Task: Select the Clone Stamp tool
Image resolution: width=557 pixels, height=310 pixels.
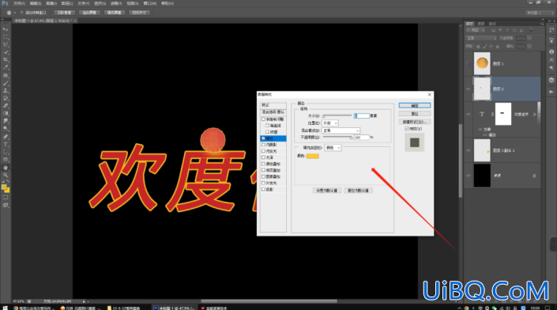Action: (6, 91)
